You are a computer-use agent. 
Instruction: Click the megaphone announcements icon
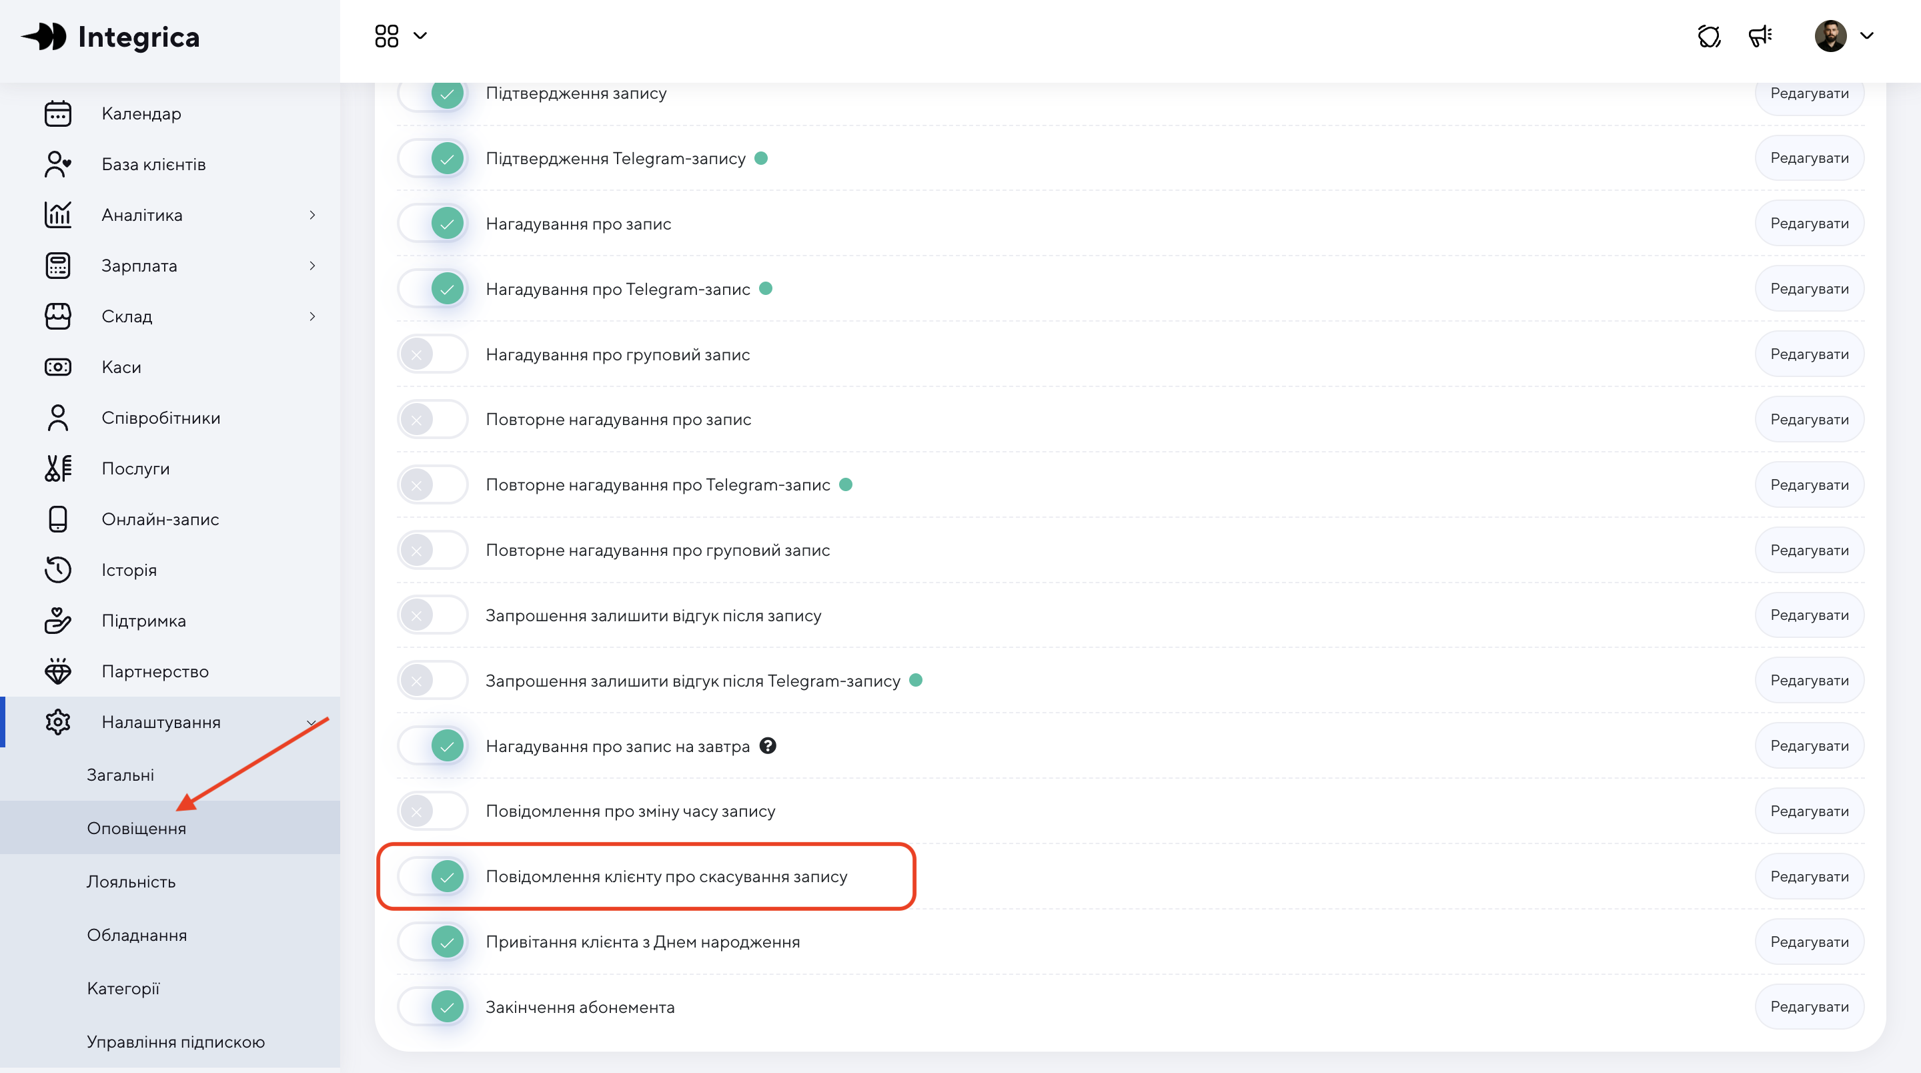(1761, 36)
